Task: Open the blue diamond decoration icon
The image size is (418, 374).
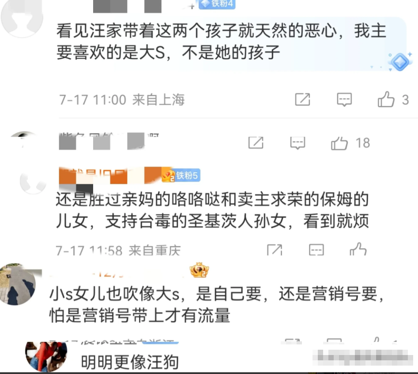Action: point(400,62)
